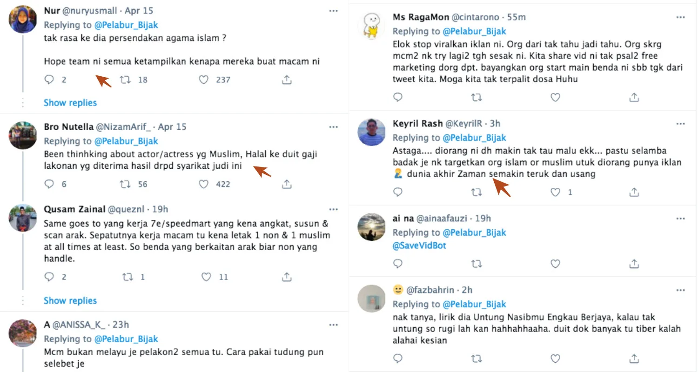Reply to Qusam Zainal's tweet
This screenshot has width=698, height=372.
pyautogui.click(x=49, y=277)
